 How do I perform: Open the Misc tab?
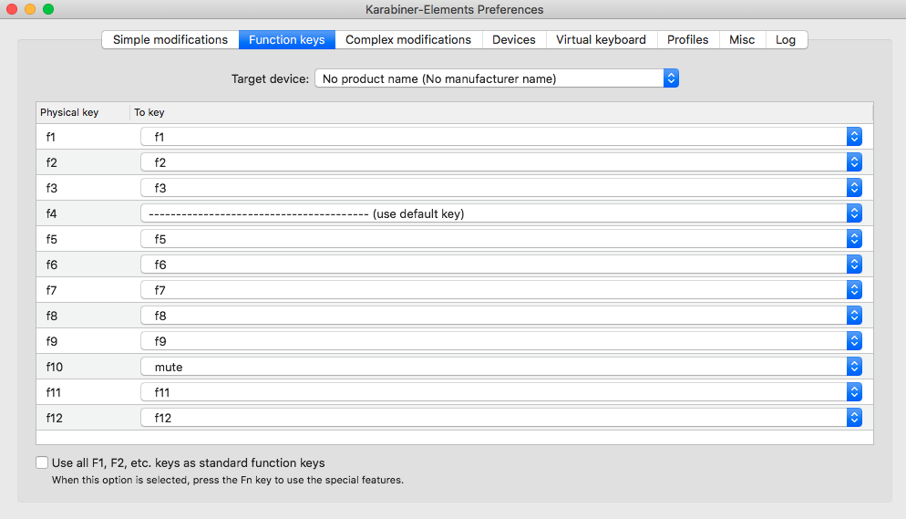tap(743, 40)
